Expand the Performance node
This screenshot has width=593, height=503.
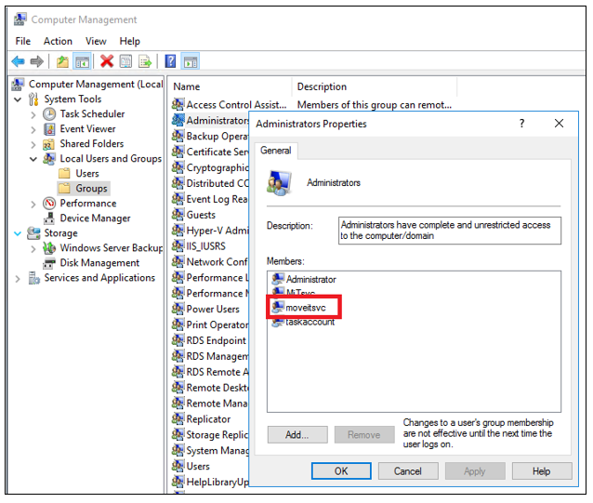pos(33,205)
